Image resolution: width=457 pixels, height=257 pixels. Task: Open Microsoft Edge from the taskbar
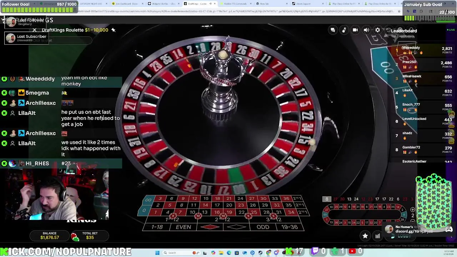(229, 253)
